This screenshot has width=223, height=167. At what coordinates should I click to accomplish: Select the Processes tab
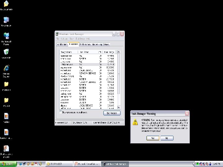73,44
